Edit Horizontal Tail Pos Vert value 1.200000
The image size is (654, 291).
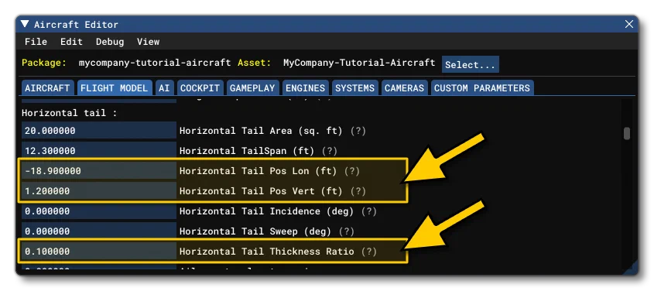[99, 191]
